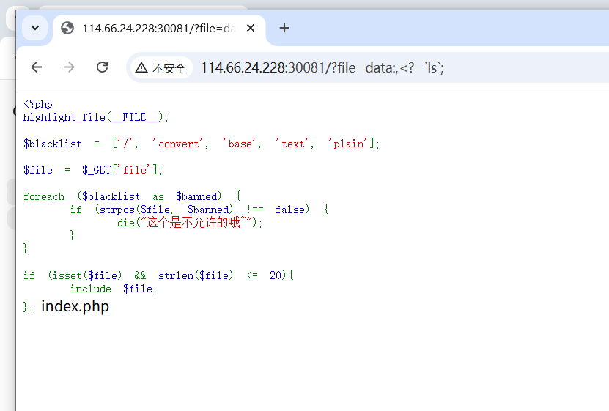Viewport: 609px width, 411px height.
Task: Click the die("这个是不允许的哦~") line
Action: pos(190,223)
